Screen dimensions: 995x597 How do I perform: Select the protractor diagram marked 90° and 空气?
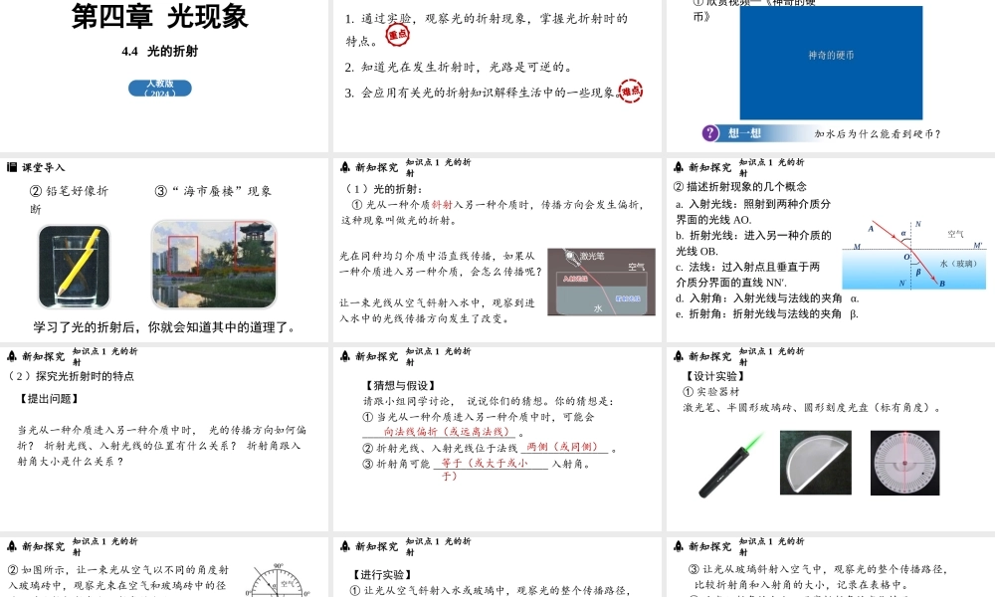pos(279,579)
